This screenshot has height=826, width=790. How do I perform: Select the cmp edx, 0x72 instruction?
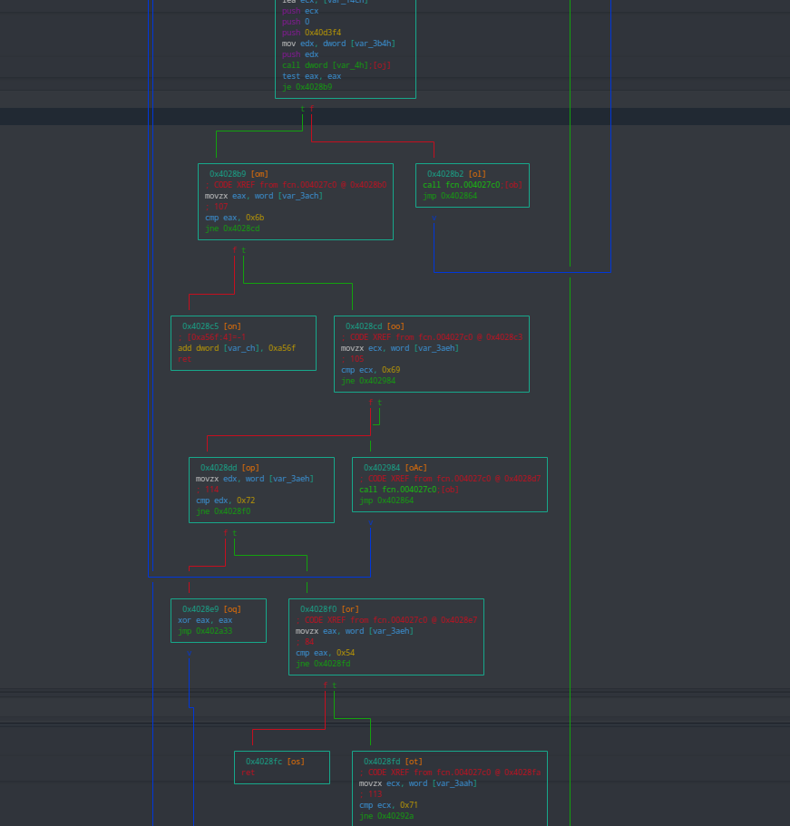[x=225, y=500]
